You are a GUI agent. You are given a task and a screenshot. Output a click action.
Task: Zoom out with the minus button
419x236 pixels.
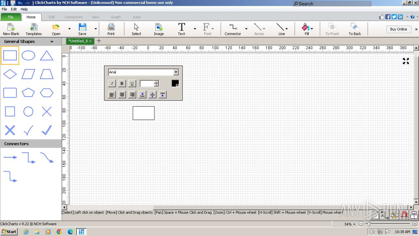pyautogui.click(x=361, y=224)
